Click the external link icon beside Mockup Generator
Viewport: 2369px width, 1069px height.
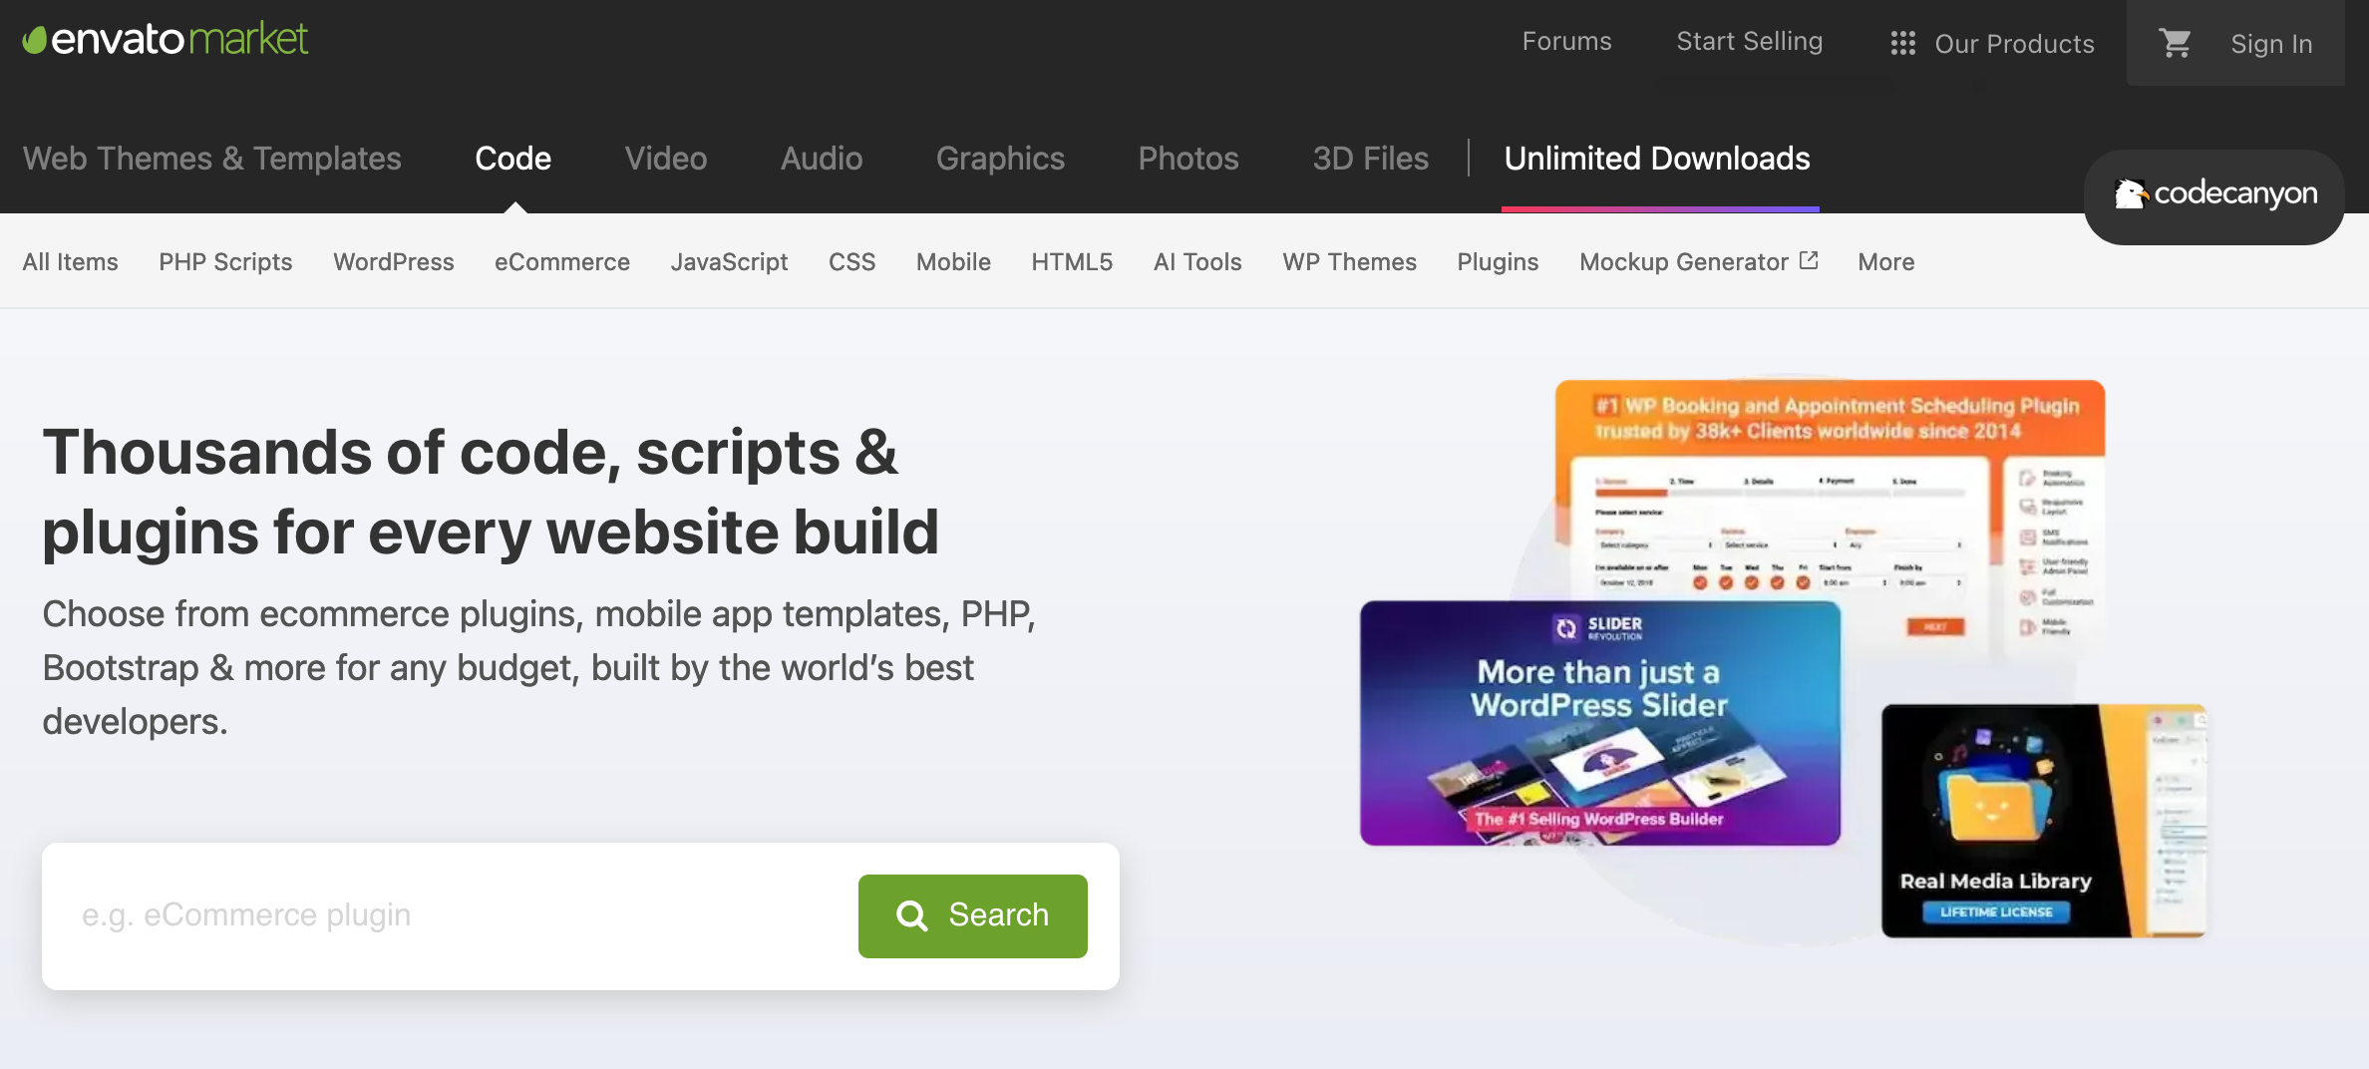point(1808,260)
